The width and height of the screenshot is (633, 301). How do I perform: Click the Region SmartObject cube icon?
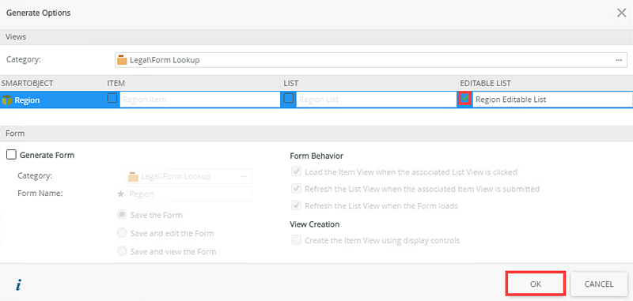point(7,100)
